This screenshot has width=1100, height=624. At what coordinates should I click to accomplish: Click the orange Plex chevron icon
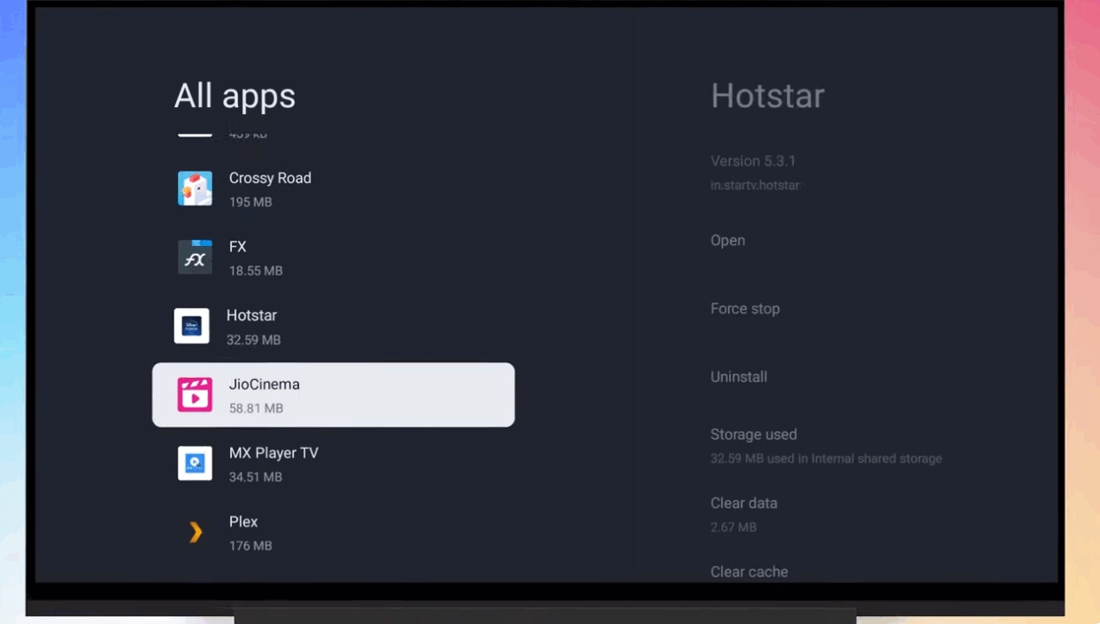coord(195,532)
